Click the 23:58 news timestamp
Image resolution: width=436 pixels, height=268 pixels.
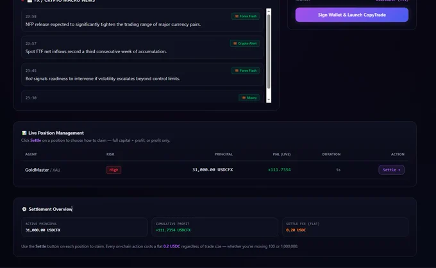pyautogui.click(x=31, y=17)
